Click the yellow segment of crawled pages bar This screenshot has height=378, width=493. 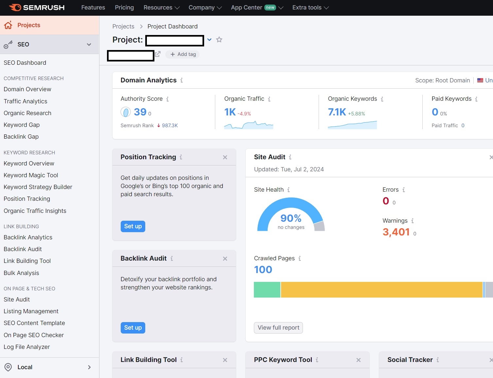pos(382,290)
